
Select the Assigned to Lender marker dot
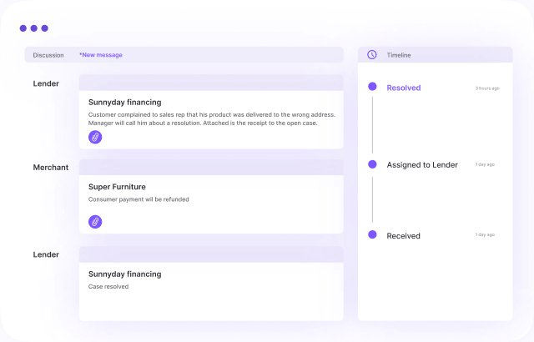click(372, 164)
